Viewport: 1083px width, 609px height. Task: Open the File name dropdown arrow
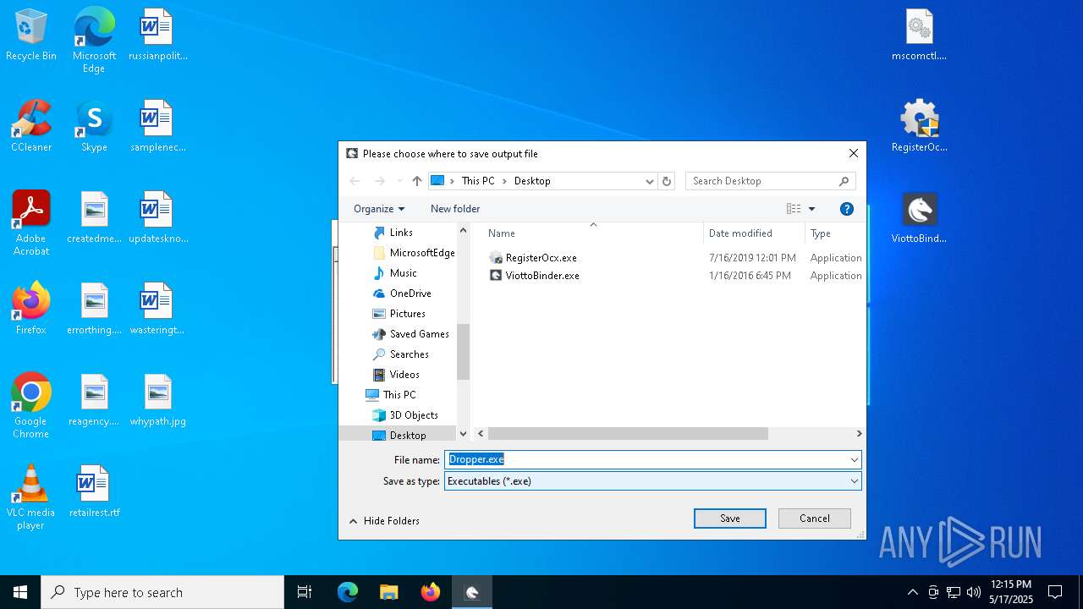coord(855,460)
